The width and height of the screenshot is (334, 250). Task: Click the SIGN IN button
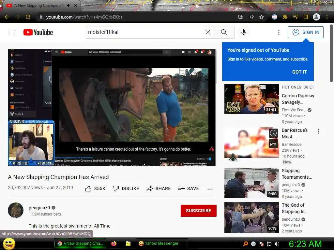coord(306,32)
